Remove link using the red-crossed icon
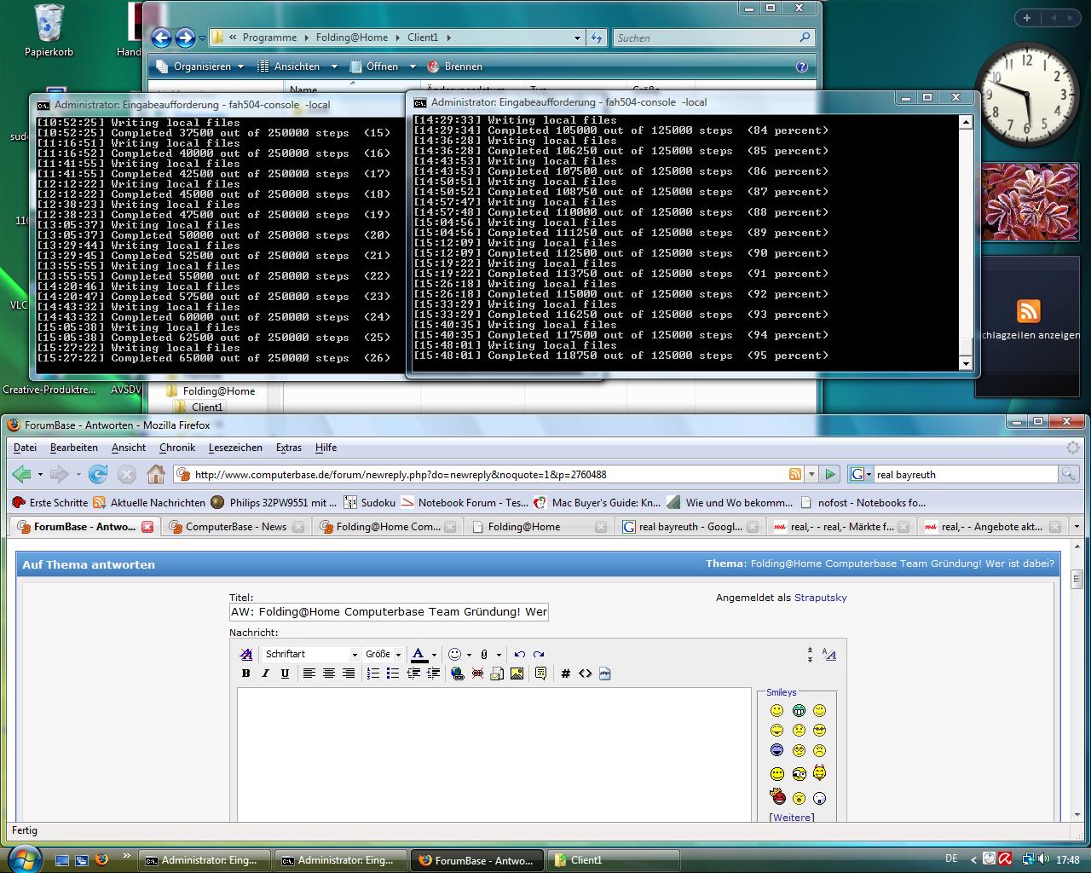 (477, 674)
